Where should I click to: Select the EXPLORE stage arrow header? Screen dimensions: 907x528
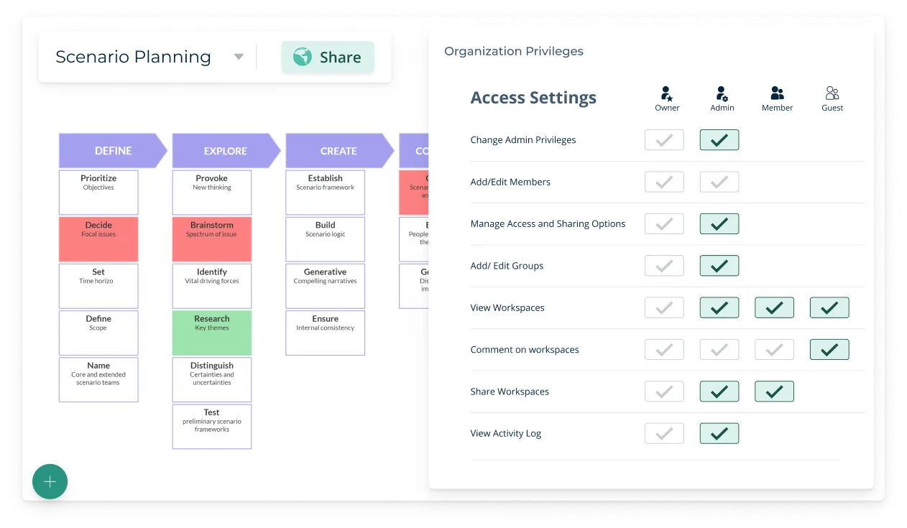pyautogui.click(x=226, y=151)
